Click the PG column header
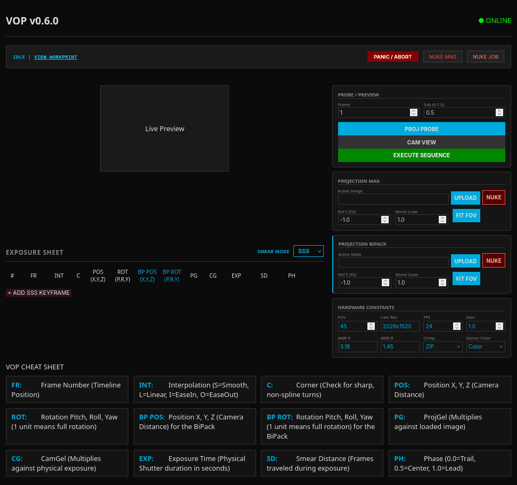This screenshot has height=485, width=517. pos(194,276)
